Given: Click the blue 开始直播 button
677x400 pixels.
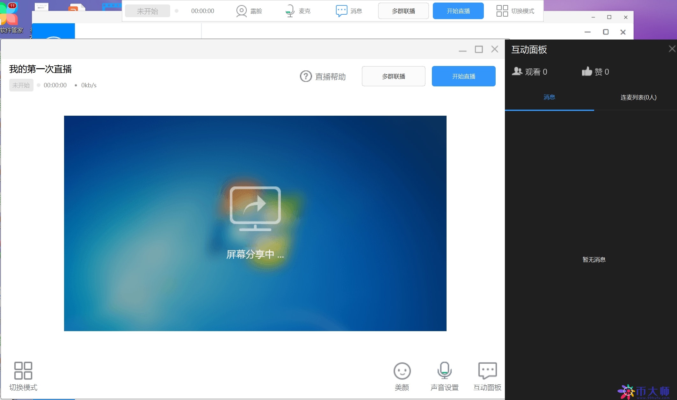Looking at the screenshot, I should click(463, 76).
